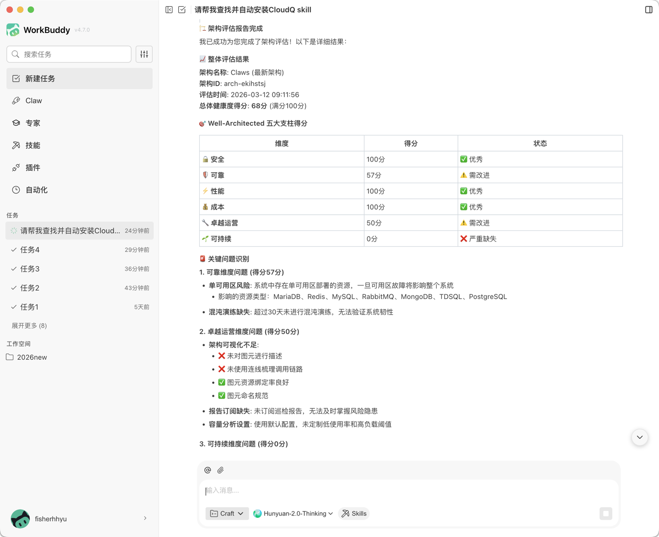The width and height of the screenshot is (659, 537).
Task: Click the 57分 score cell
Action: (411, 175)
